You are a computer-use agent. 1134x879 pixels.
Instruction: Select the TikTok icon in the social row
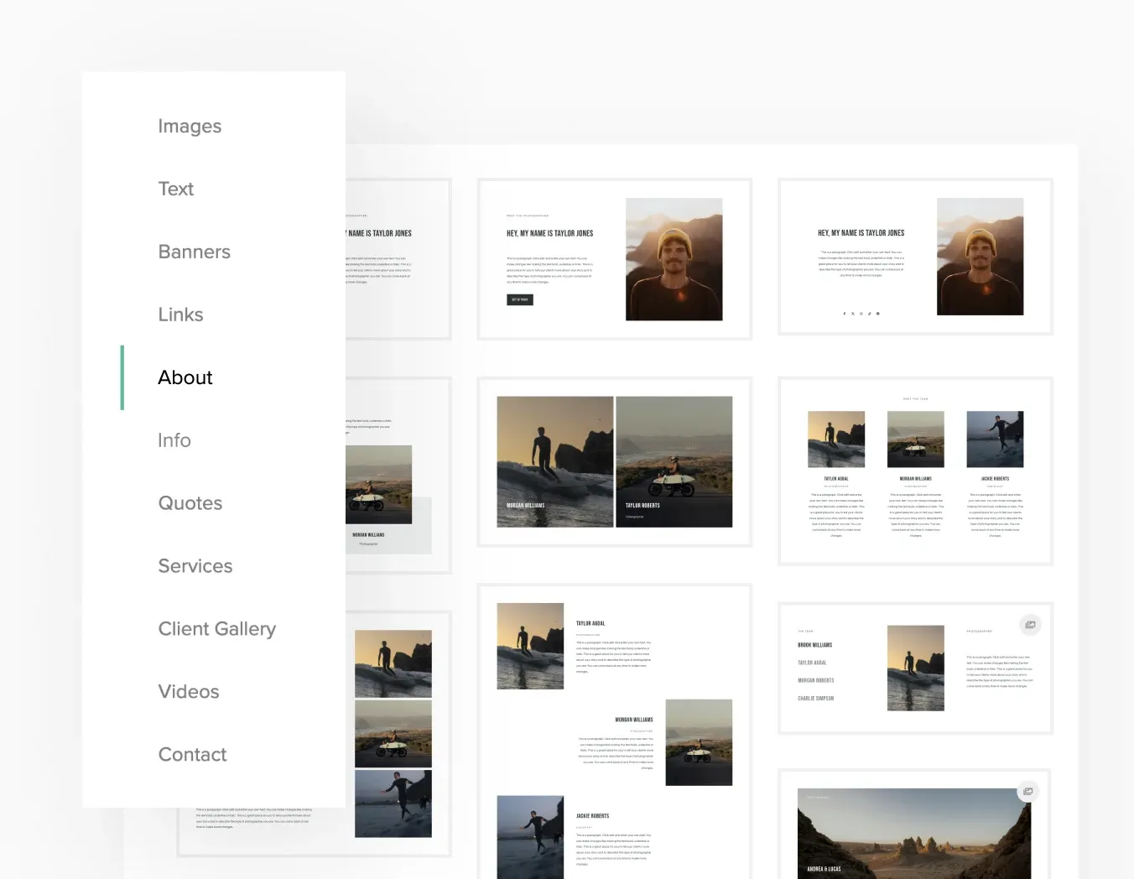click(x=870, y=313)
